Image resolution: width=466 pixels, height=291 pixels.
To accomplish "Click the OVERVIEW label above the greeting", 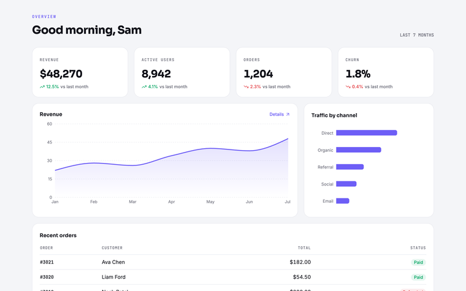I will point(44,17).
